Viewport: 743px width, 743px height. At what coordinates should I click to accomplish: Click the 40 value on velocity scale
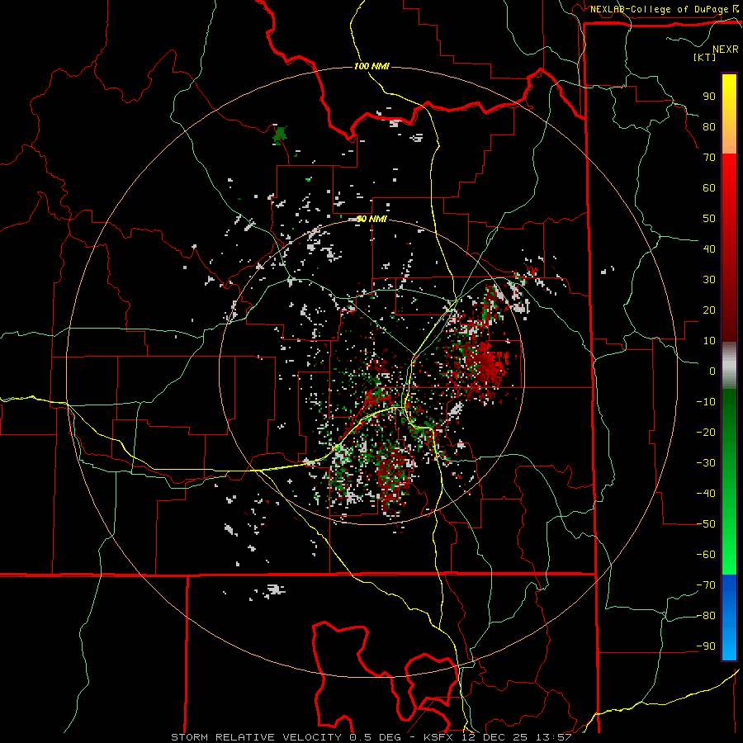[709, 249]
